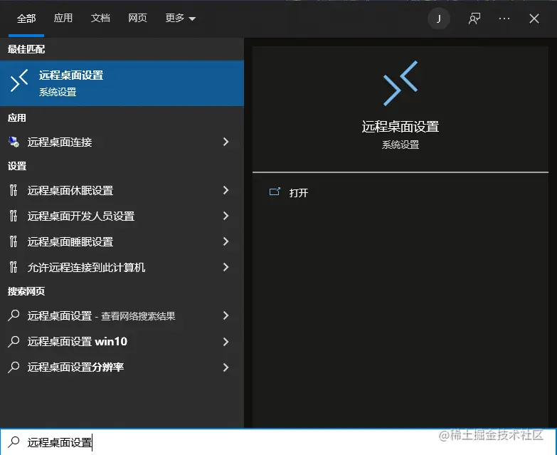The image size is (557, 455).
Task: Click the 远程桌面连接 app icon
Action: coord(14,142)
